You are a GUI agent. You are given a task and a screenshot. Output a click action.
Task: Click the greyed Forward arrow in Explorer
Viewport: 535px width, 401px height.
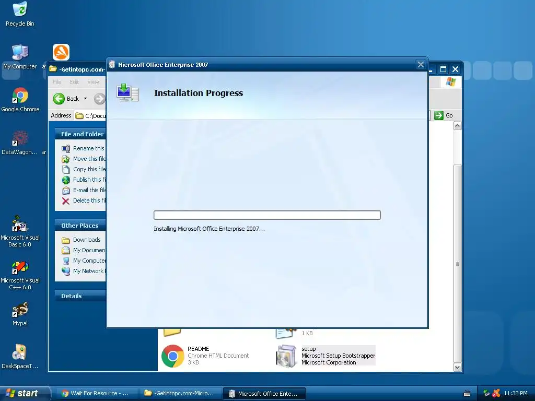[99, 99]
